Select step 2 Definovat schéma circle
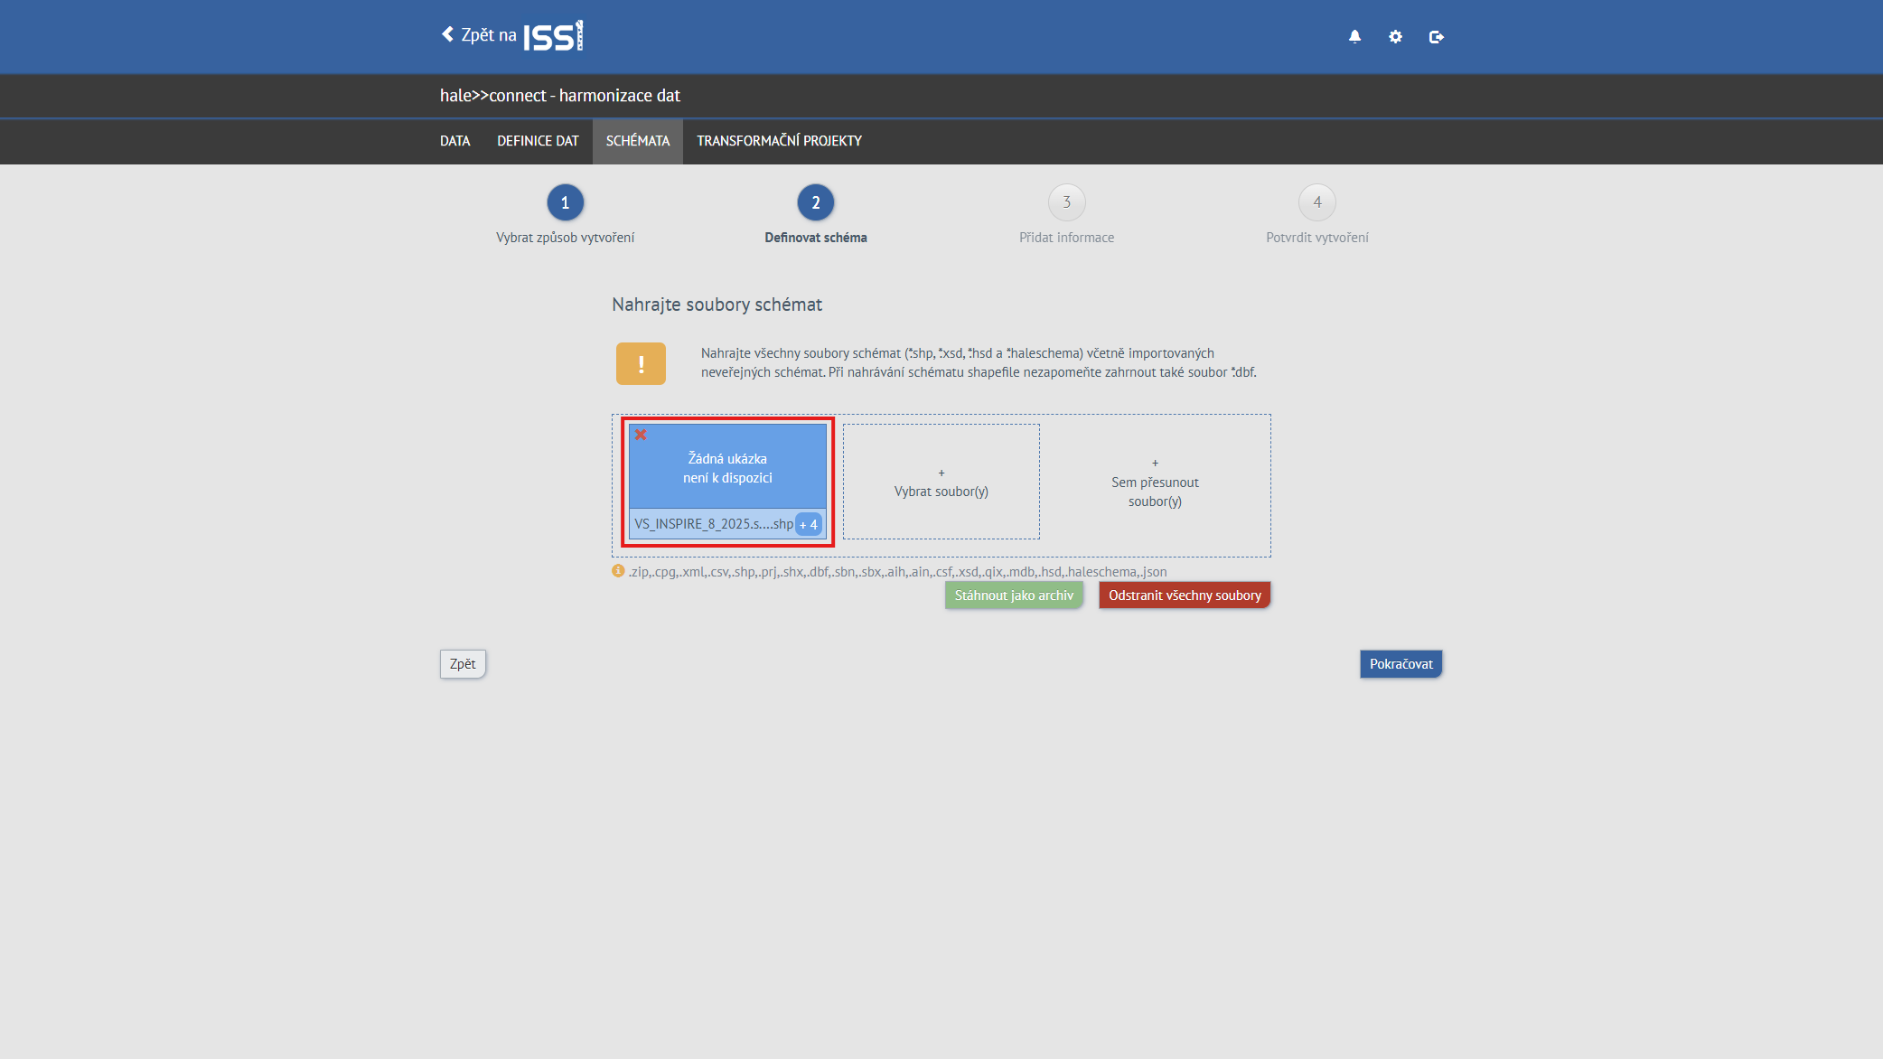Screen dimensions: 1883x1059 click(x=815, y=202)
